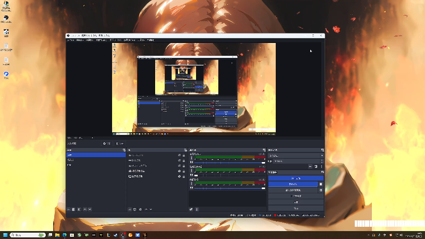Click the blue Stop Streaming button
This screenshot has height=239, width=425.
296,178
